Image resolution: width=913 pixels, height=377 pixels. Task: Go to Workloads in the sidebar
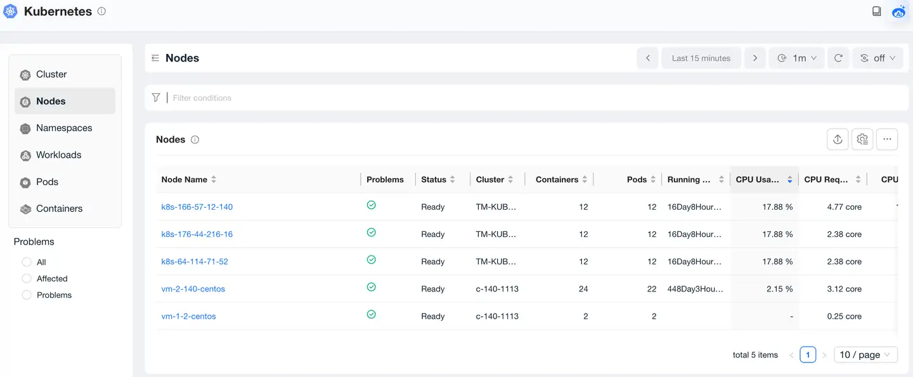coord(58,155)
